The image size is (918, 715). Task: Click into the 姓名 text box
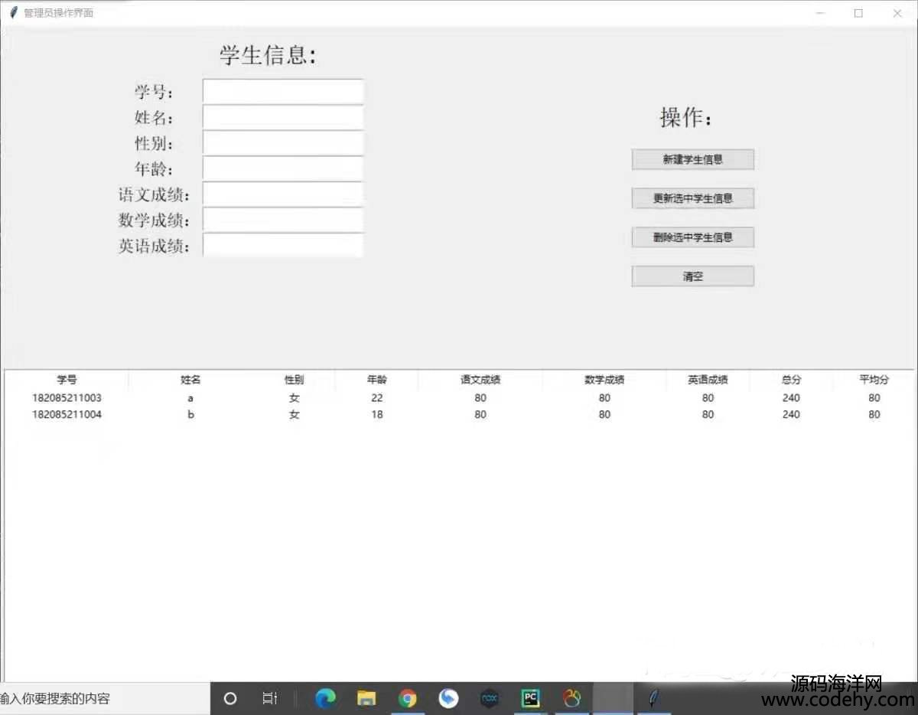tap(282, 117)
